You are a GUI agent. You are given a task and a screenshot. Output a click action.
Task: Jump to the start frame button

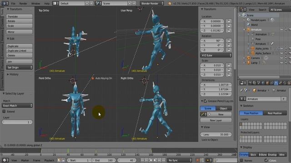click(142, 160)
